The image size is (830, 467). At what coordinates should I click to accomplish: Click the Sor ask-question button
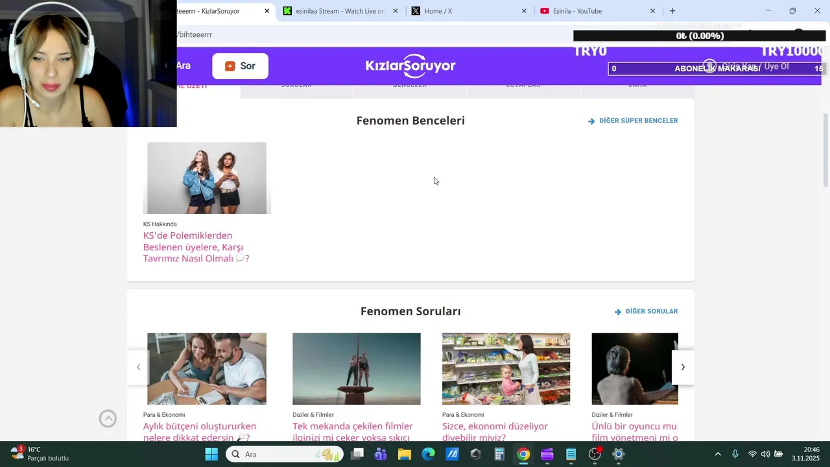coord(240,66)
